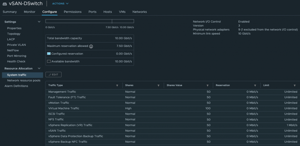Screen dimensions: 300x146
Task: Open the Networks tab
Action: coord(140,12)
